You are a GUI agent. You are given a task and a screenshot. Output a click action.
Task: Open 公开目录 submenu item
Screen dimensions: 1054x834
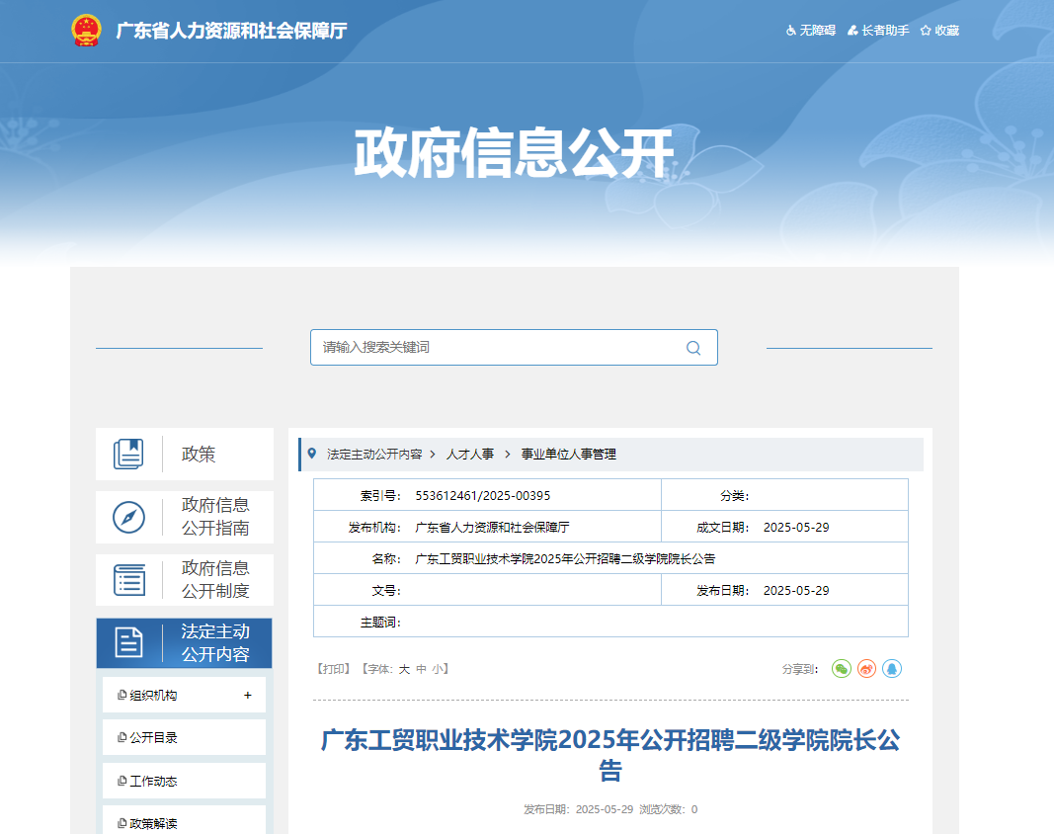point(184,737)
